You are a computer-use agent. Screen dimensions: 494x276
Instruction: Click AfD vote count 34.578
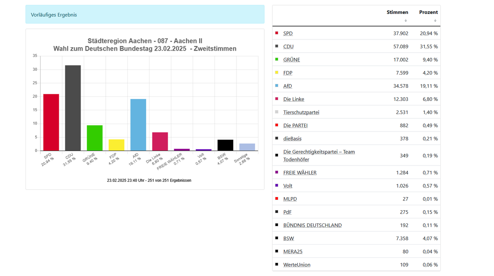(401, 86)
